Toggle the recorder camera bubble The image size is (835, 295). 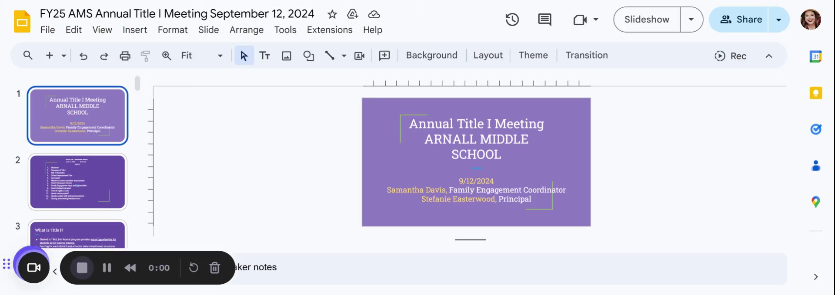[x=33, y=268]
